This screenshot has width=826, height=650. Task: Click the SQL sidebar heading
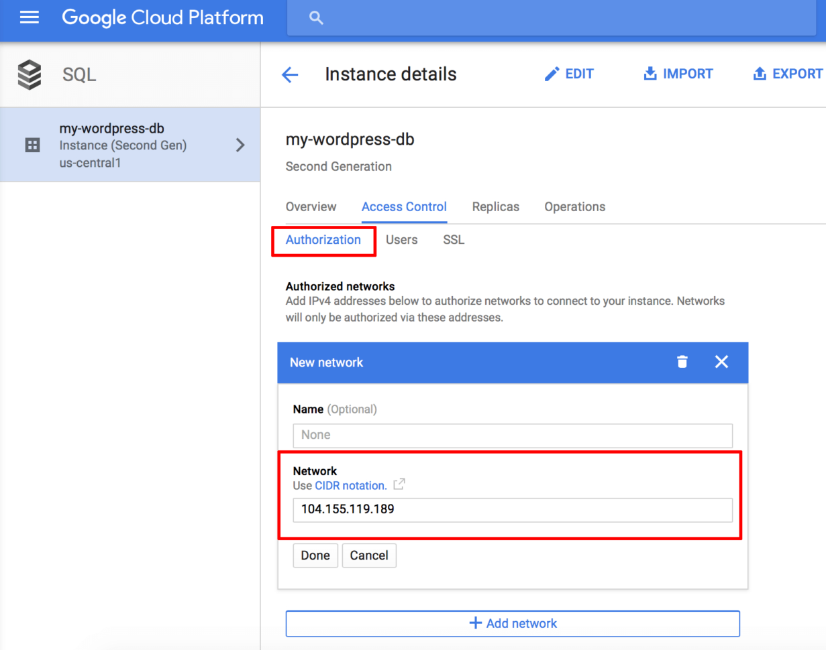[x=79, y=74]
